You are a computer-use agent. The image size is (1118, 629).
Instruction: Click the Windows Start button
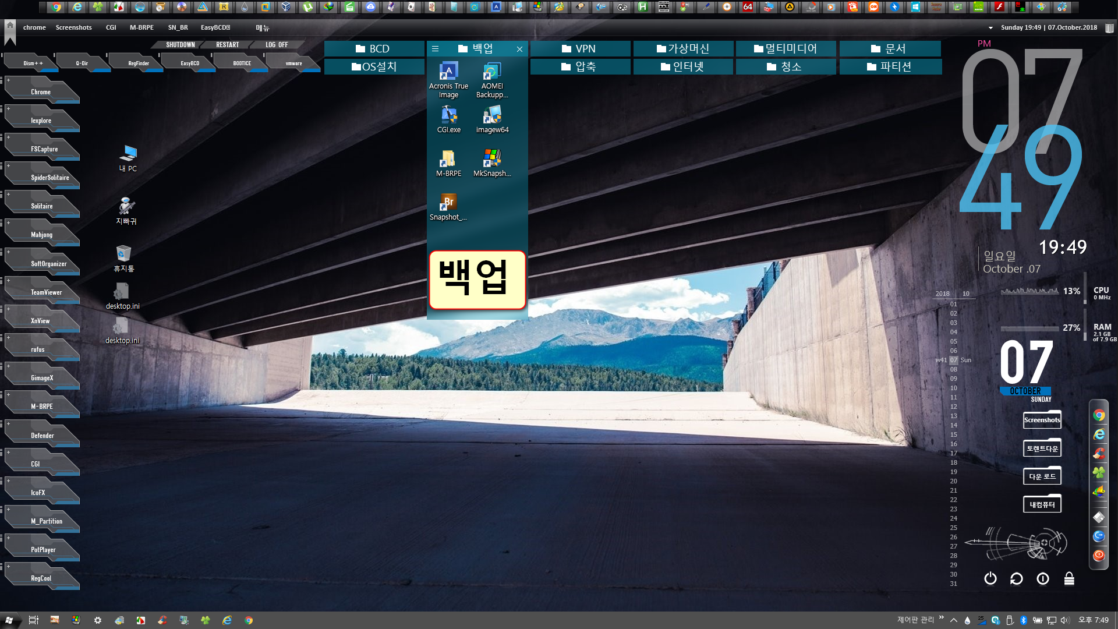(x=9, y=620)
